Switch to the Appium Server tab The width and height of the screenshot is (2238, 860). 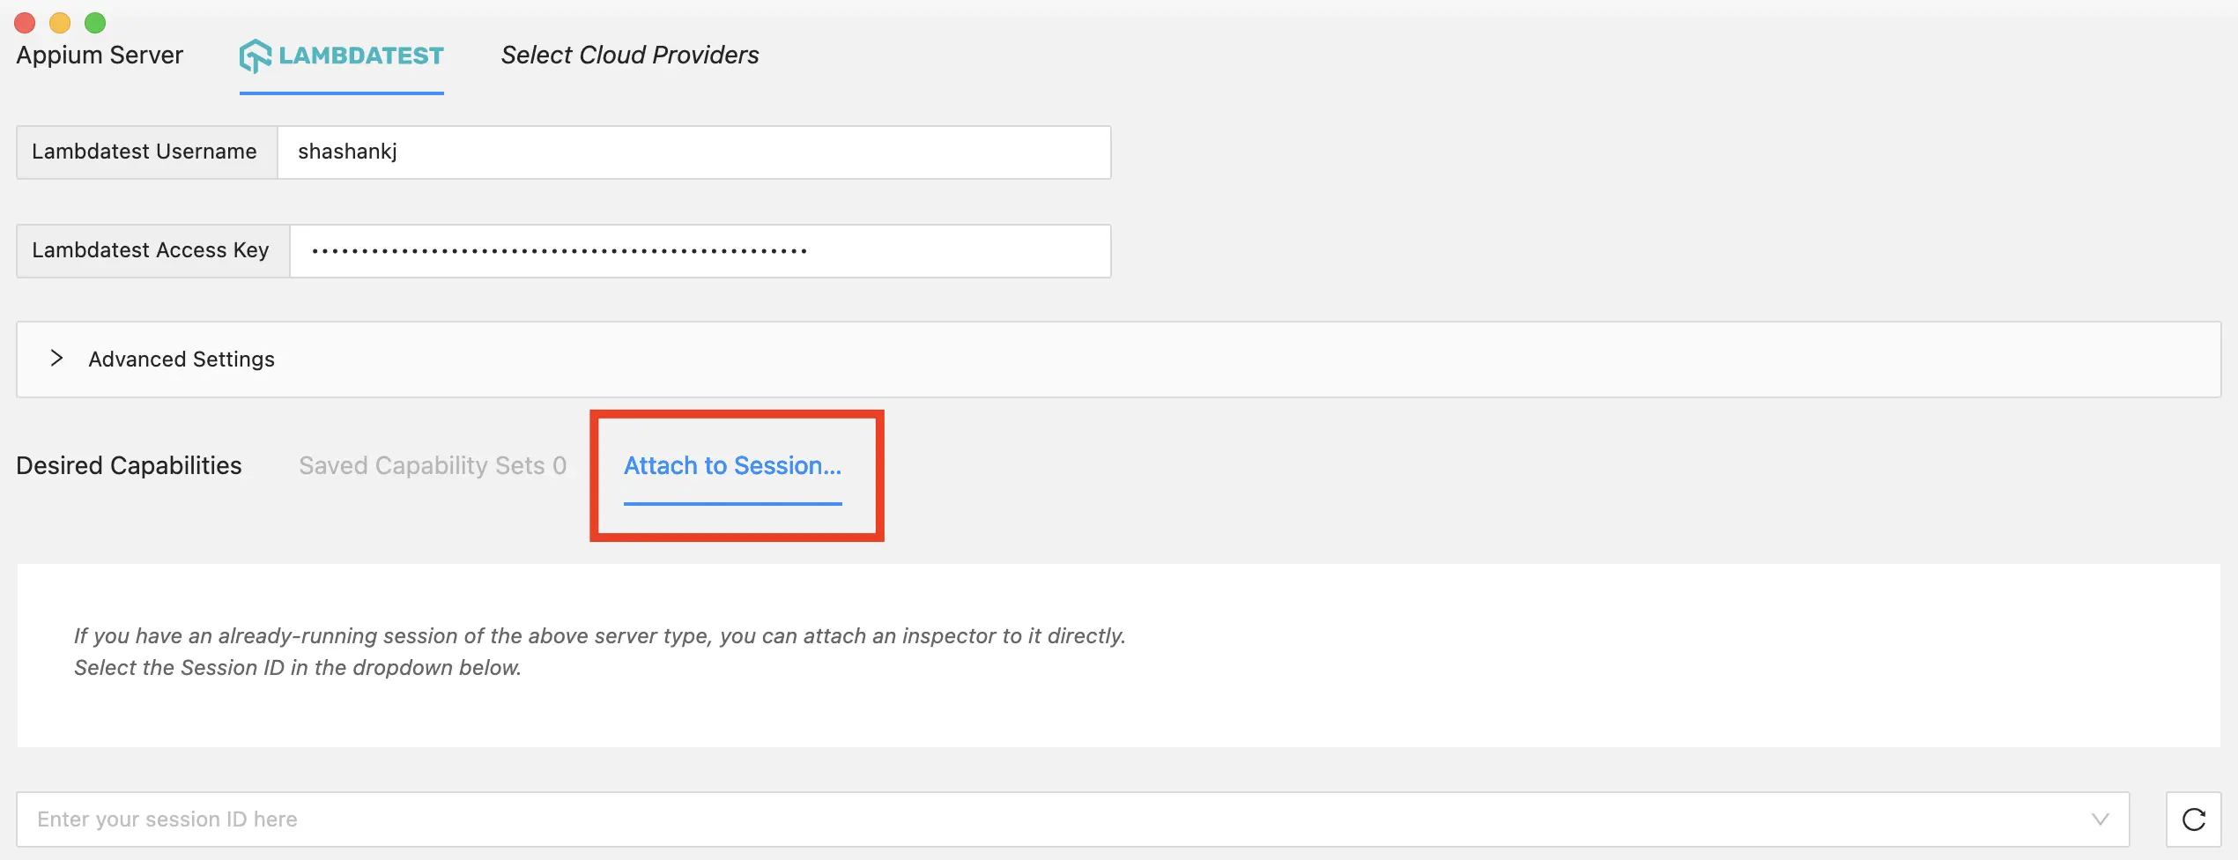pos(100,55)
